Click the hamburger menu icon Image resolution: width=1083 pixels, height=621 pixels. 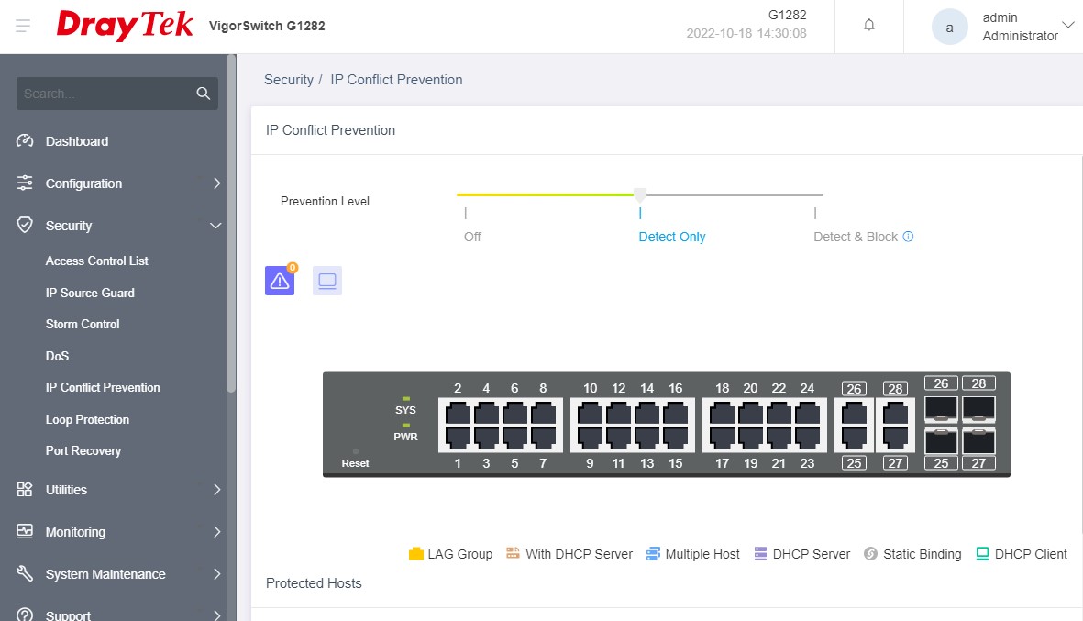[x=23, y=26]
